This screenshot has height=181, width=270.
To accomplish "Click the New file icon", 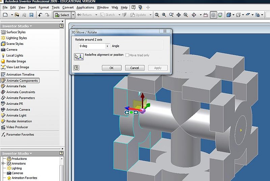I will tap(5, 15).
